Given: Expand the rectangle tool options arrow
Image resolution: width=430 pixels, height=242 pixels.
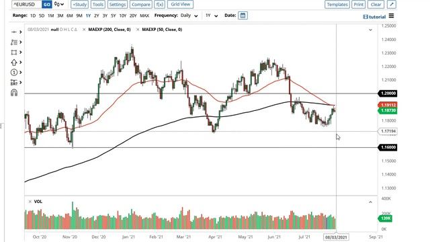Looking at the screenshot, I should click(x=21, y=52).
